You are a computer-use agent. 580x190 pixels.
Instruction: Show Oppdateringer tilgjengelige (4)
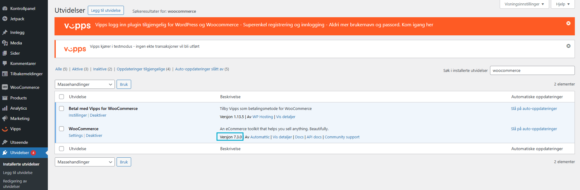(x=144, y=69)
